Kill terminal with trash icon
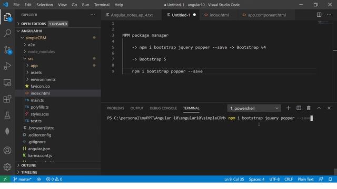The width and height of the screenshot is (337, 189). pyautogui.click(x=309, y=108)
